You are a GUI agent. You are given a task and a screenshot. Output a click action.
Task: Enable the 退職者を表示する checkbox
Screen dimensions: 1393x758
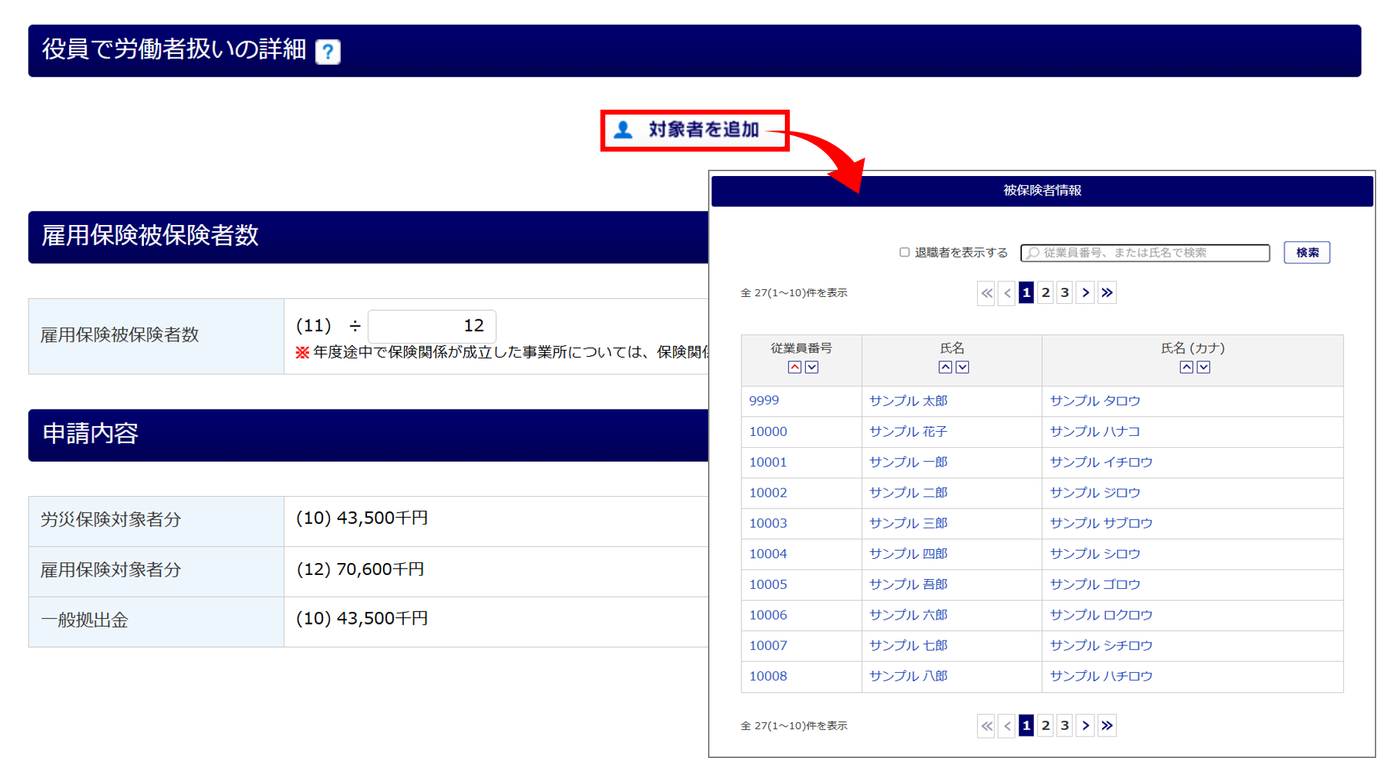tap(904, 252)
